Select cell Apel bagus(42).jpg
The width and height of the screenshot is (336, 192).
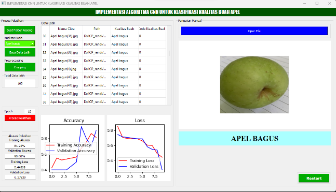66,94
